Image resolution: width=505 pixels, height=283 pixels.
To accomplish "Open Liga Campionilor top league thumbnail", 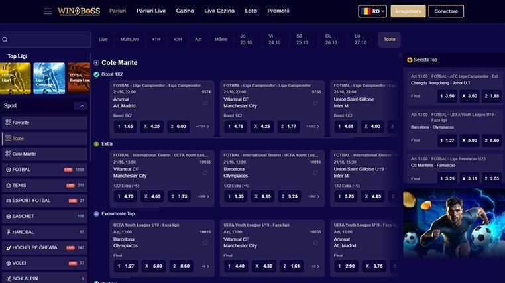I will (49, 78).
